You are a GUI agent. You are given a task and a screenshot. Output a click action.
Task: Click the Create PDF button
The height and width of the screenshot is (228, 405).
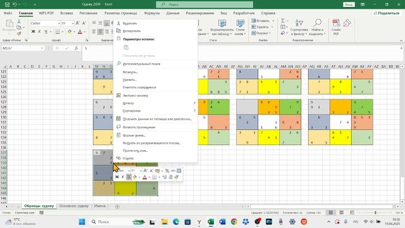point(336,27)
